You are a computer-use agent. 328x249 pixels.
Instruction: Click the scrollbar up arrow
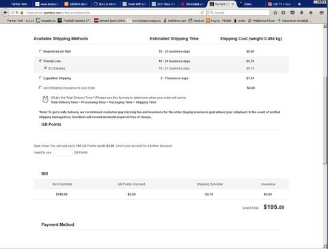coord(325,26)
